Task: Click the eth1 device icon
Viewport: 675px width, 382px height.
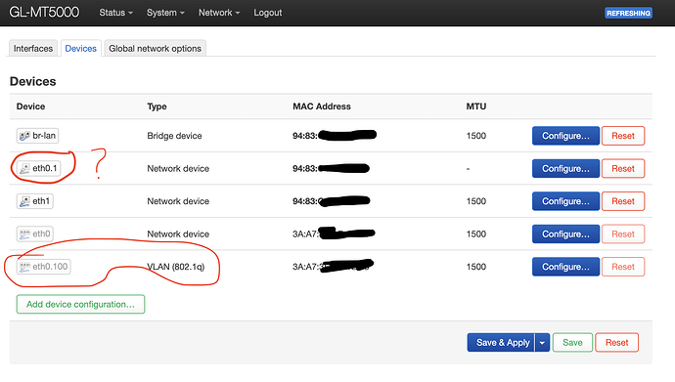Action: pyautogui.click(x=24, y=201)
